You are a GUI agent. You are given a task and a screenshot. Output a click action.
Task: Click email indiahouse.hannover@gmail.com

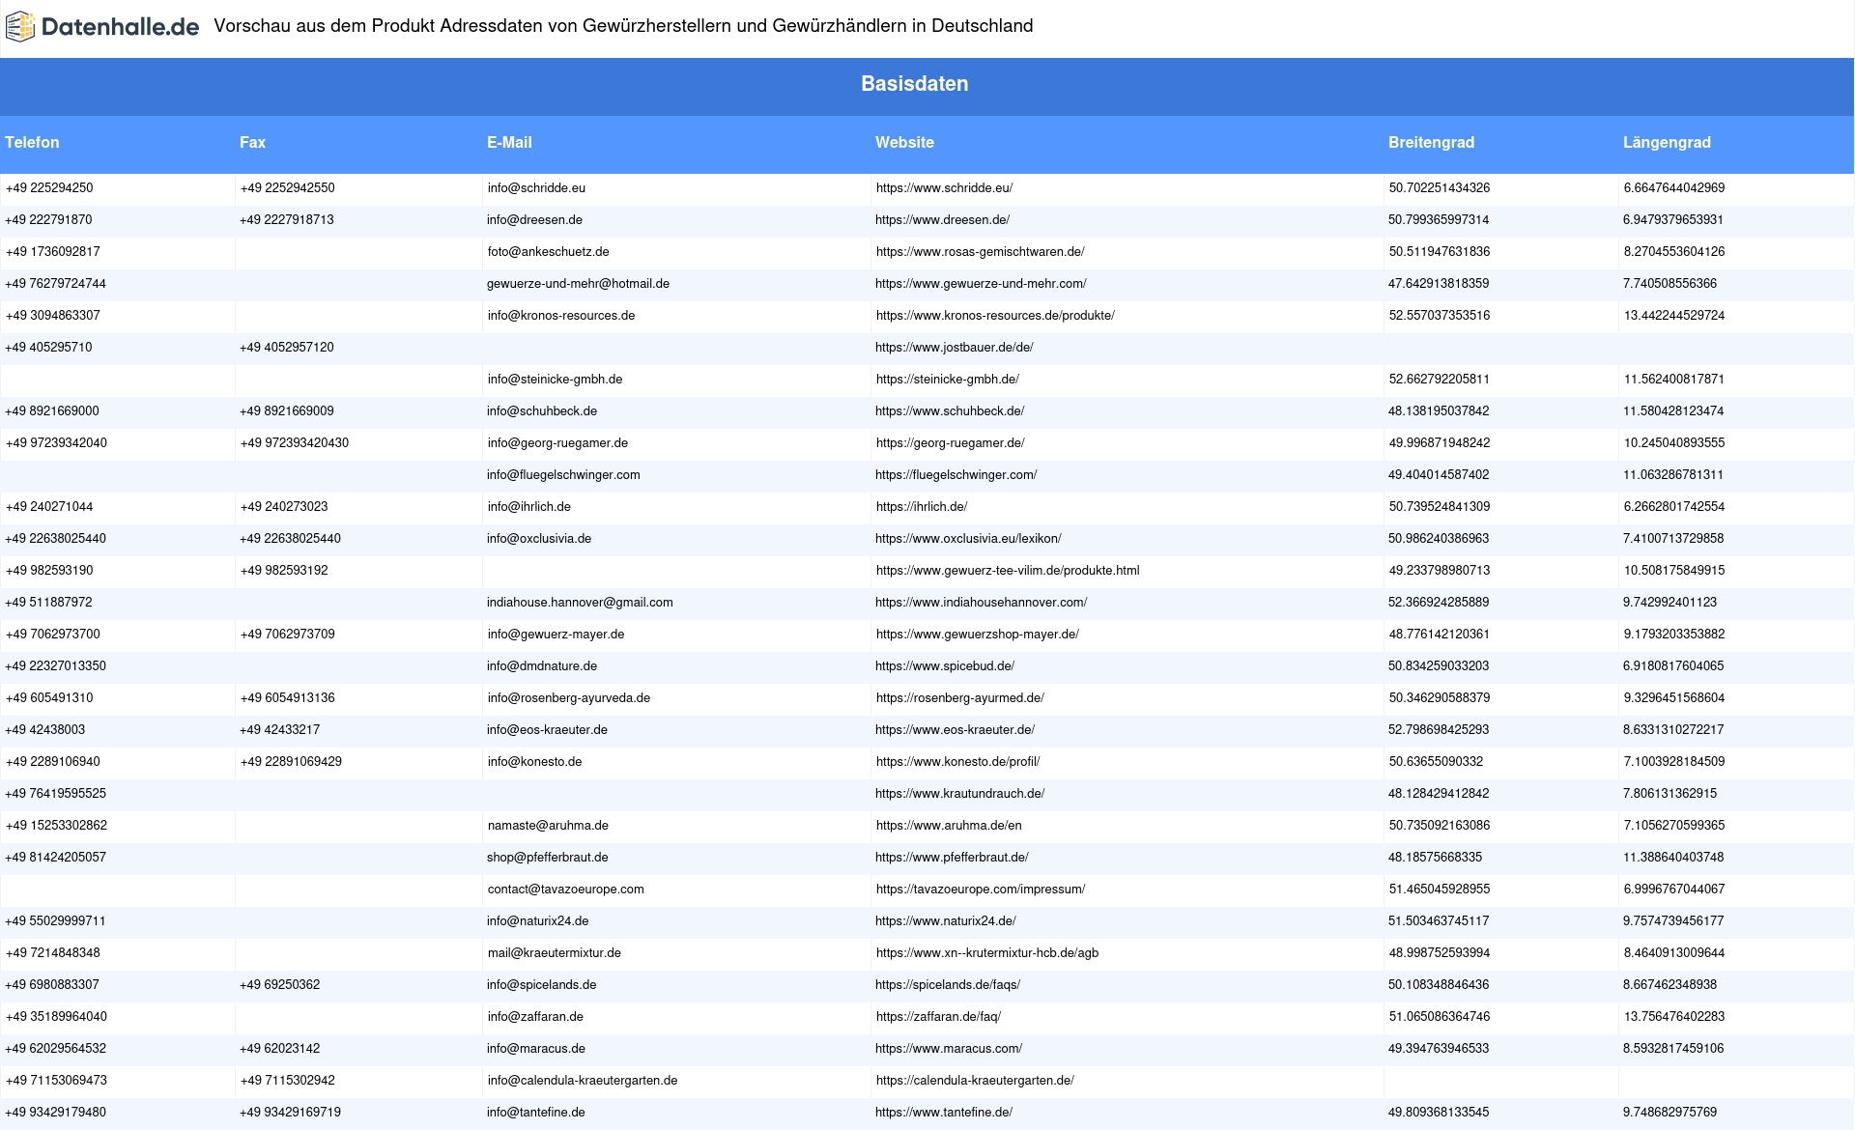pyautogui.click(x=580, y=603)
